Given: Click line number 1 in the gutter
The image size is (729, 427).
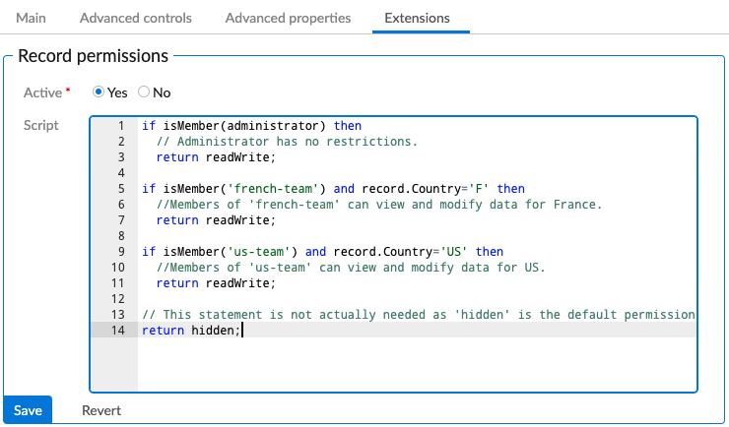Looking at the screenshot, I should (120, 126).
